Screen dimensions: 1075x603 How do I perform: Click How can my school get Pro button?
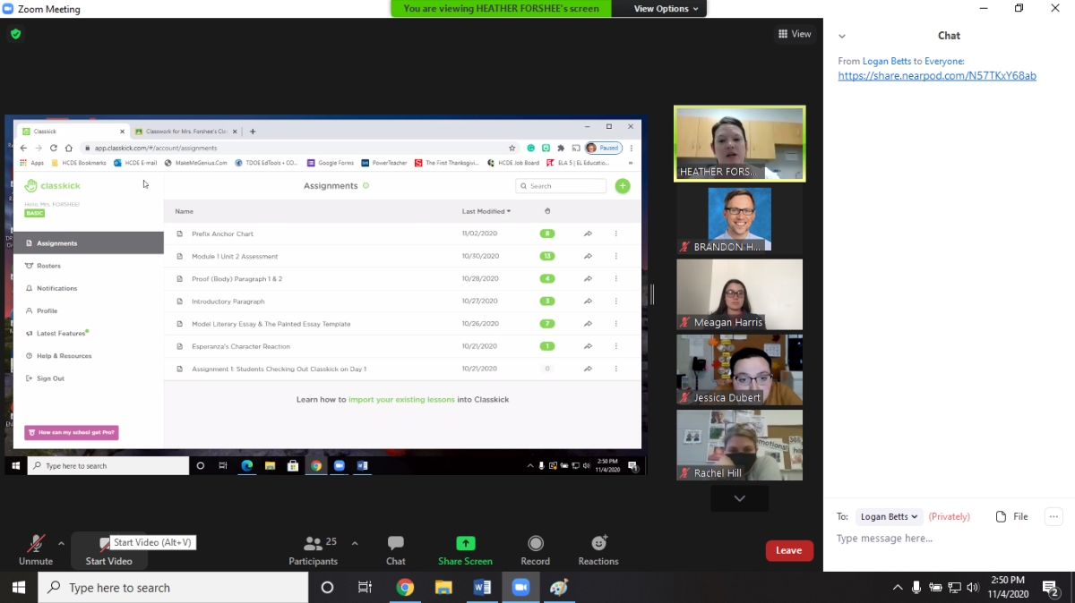71,432
